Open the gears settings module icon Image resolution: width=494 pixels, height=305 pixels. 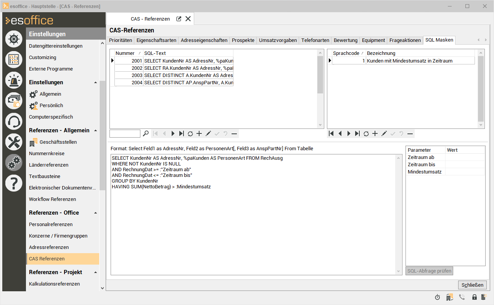point(14,162)
